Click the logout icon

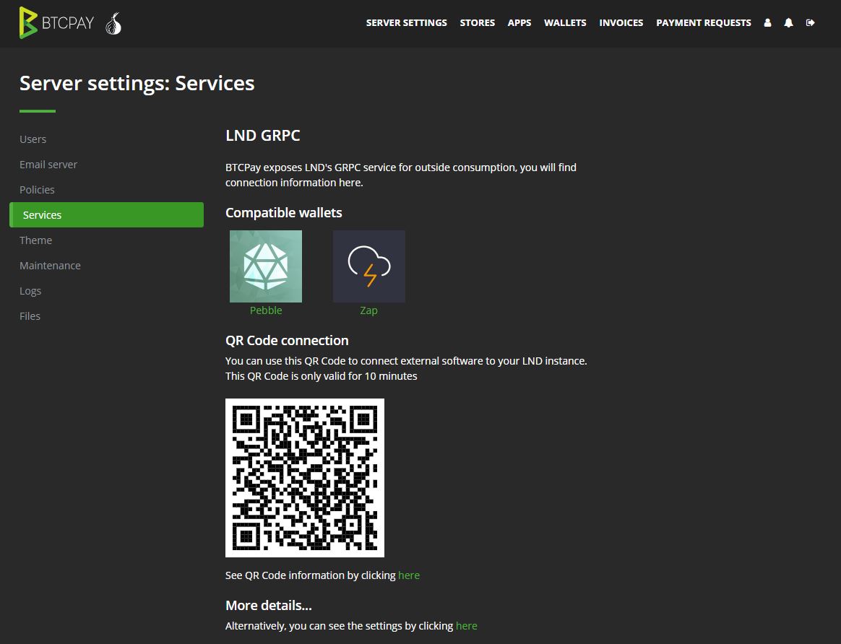point(811,22)
